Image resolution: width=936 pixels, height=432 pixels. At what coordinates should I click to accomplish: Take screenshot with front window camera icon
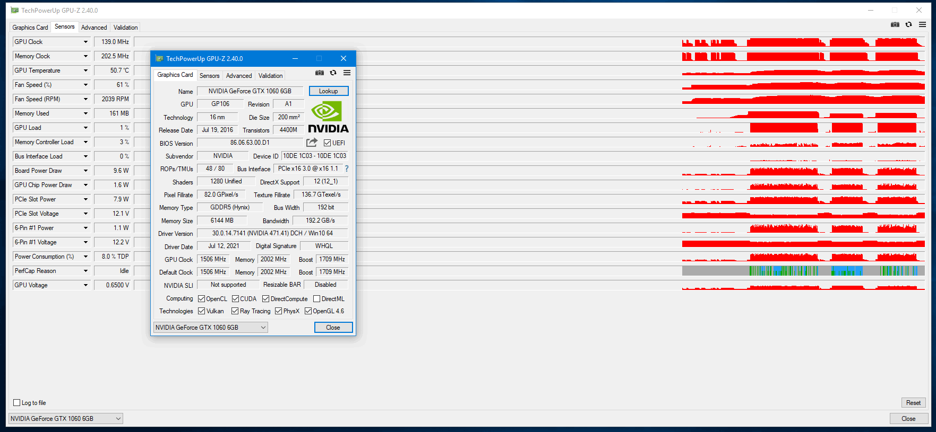(320, 73)
